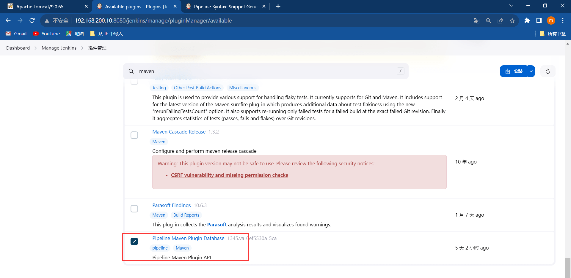The image size is (571, 278).
Task: Share this page icon
Action: pyautogui.click(x=500, y=20)
